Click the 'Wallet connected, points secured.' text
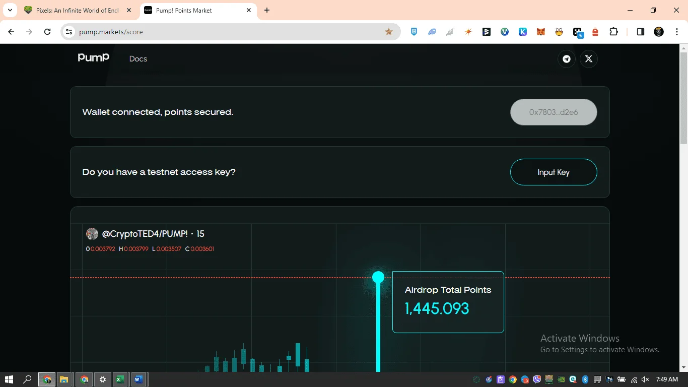 click(158, 112)
